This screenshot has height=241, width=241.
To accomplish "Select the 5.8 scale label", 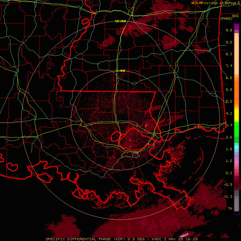I will [x=229, y=90].
